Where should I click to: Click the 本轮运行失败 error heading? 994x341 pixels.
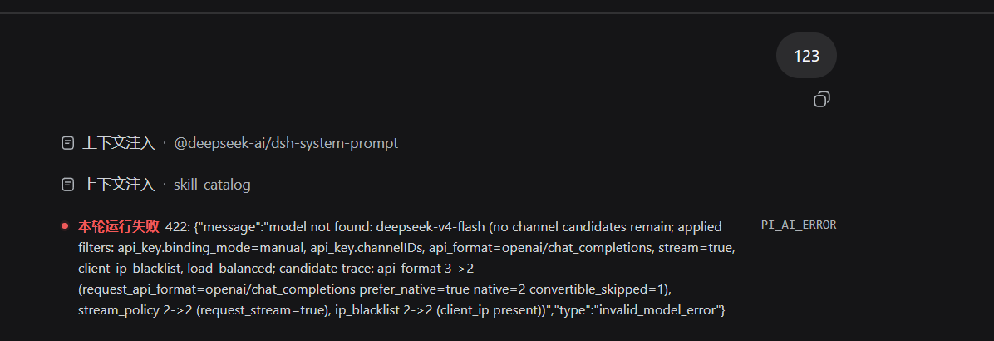coord(119,226)
